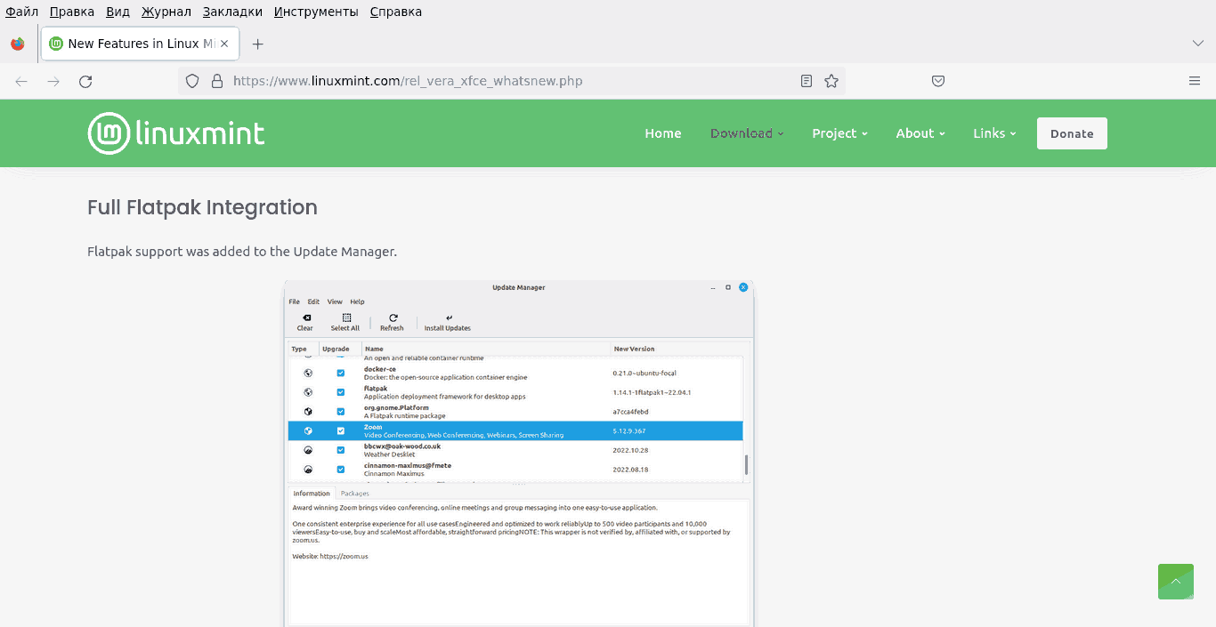Viewport: 1216px width, 627px height.
Task: Toggle flatpak upgrade checkbox in screenshot
Action: click(x=340, y=392)
